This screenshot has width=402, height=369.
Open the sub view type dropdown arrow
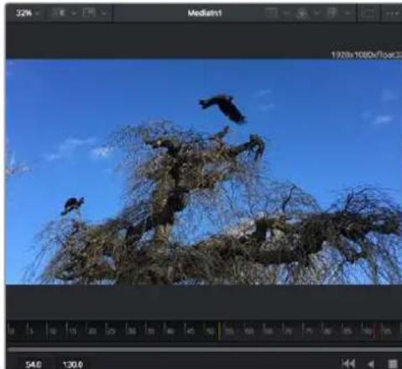click(103, 13)
